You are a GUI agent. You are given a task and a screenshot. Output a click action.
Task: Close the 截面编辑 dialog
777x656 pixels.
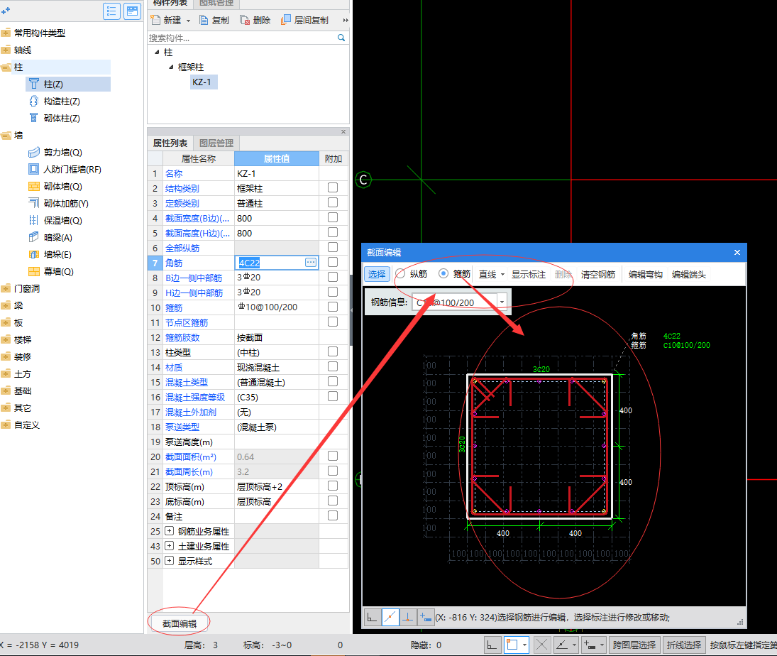coord(737,252)
